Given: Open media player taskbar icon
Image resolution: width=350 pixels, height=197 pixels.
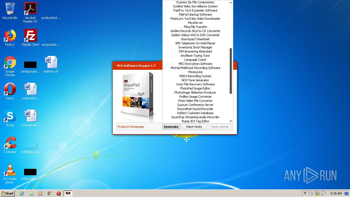Looking at the screenshot, I should 40,193.
